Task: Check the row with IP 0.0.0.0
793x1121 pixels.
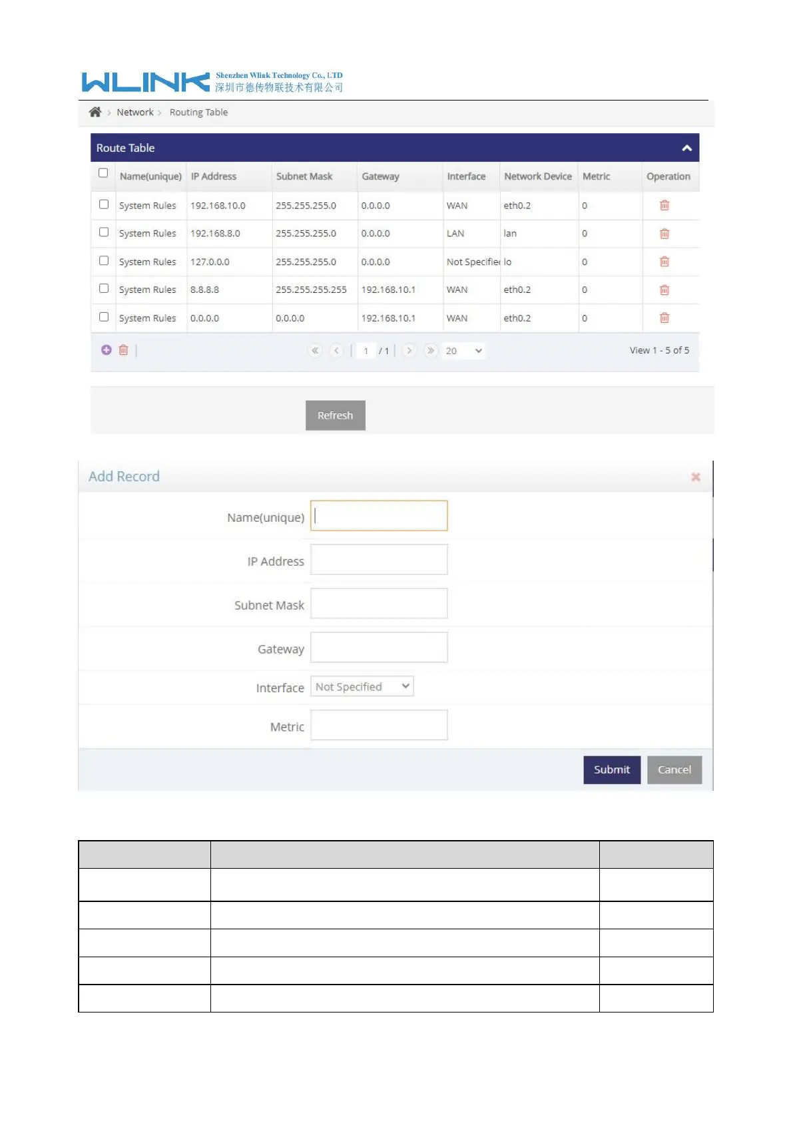Action: 104,317
